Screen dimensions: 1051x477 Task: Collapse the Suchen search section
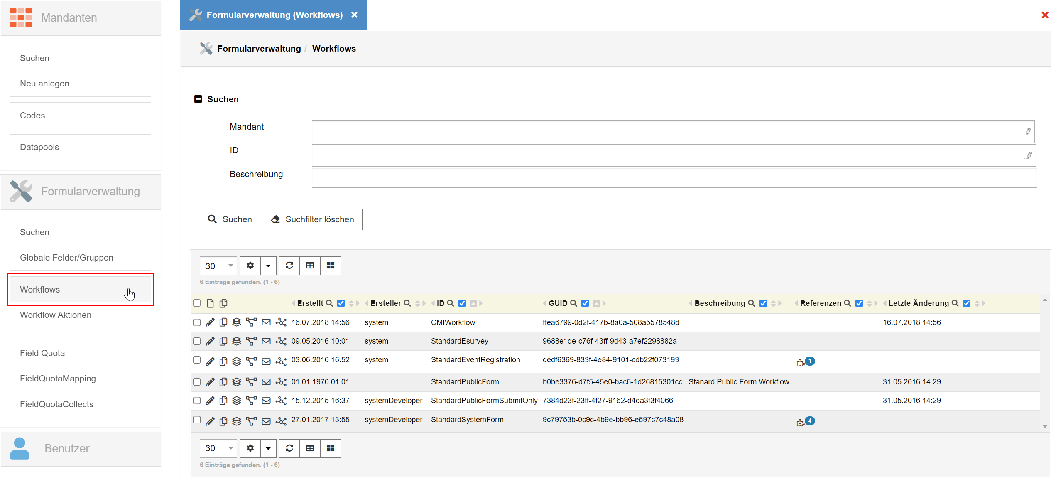(198, 99)
